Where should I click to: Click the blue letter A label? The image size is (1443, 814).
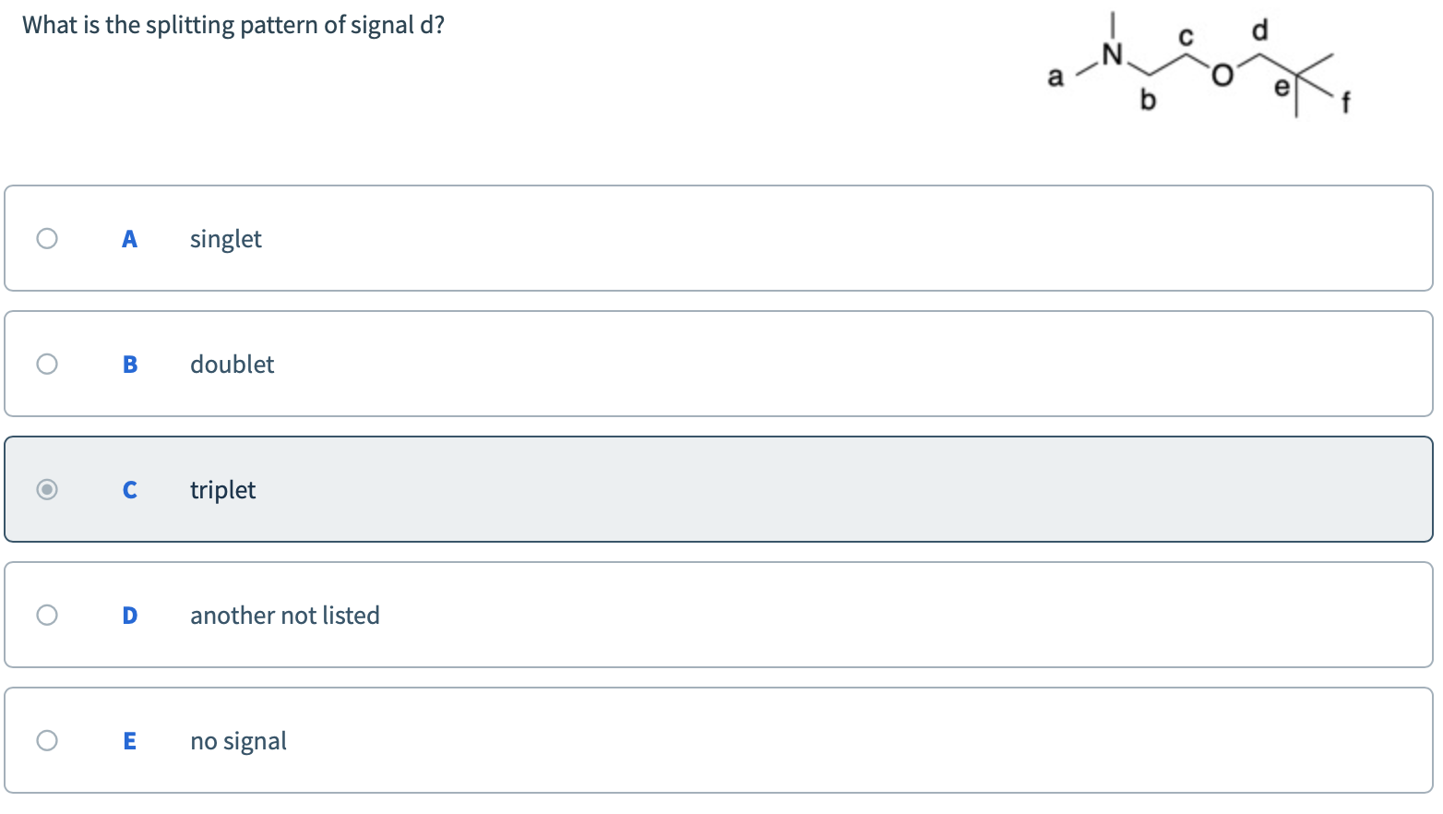click(x=130, y=238)
